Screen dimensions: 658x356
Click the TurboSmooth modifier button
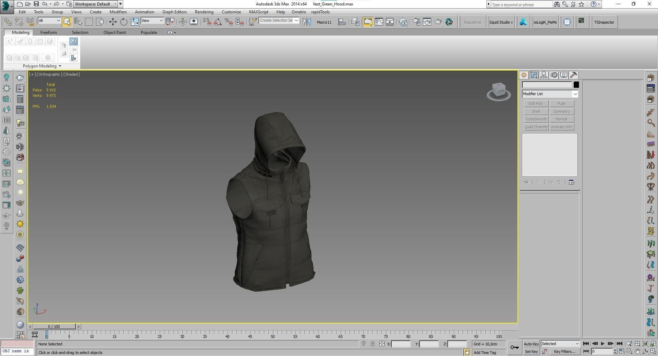(536, 119)
